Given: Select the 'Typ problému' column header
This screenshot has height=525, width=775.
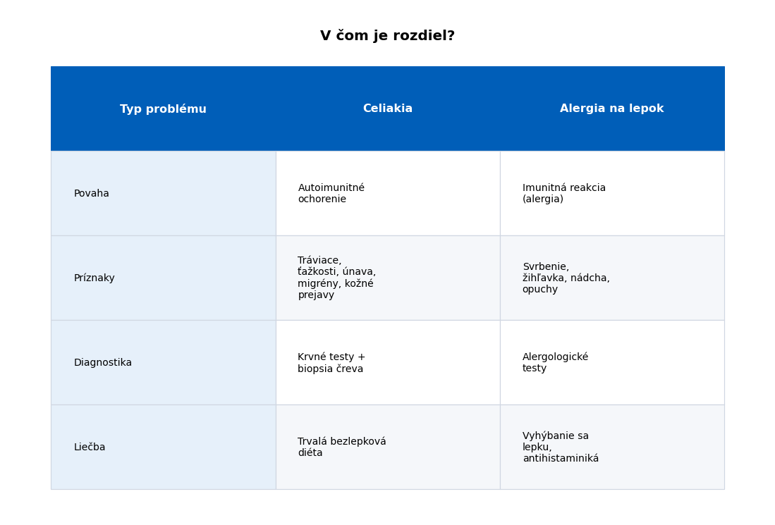Looking at the screenshot, I should 163,109.
